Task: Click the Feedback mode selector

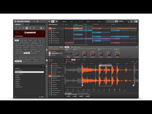Action: 68,54
